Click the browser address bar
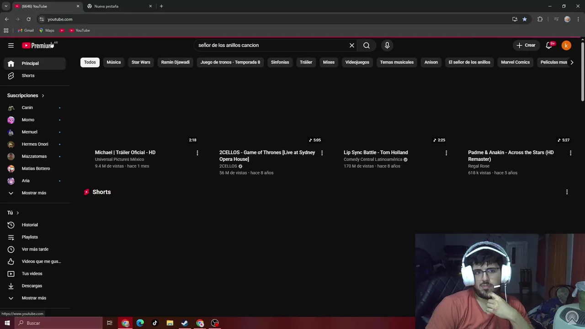585x329 pixels. click(274, 19)
